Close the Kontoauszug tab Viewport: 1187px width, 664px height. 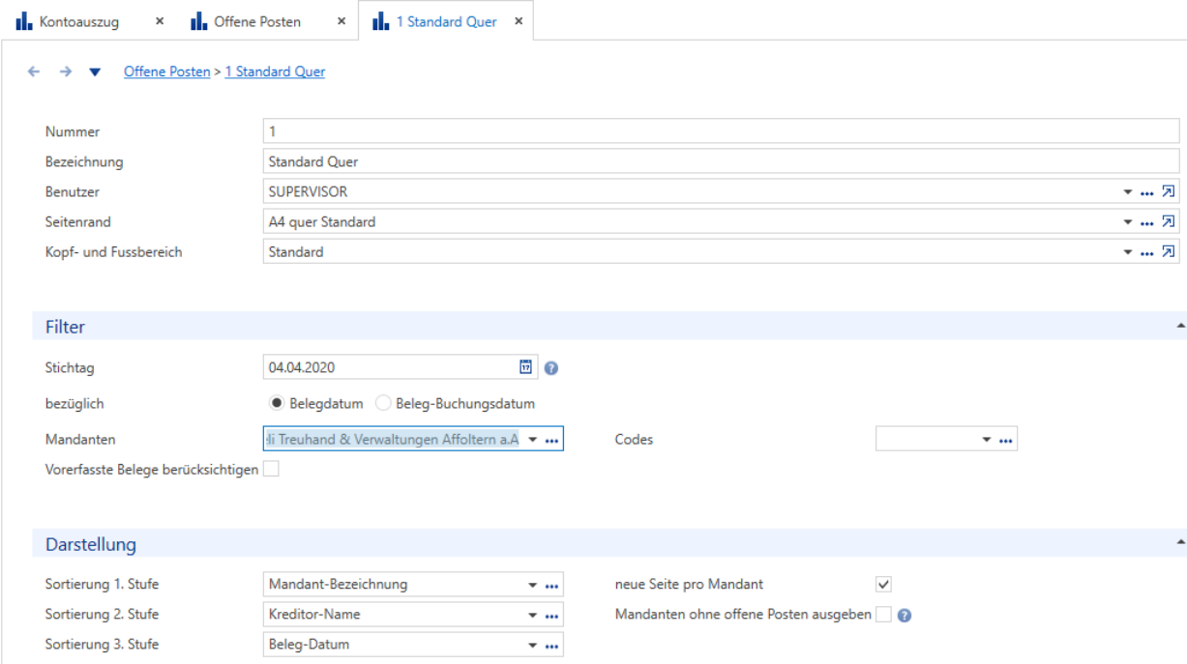[160, 21]
